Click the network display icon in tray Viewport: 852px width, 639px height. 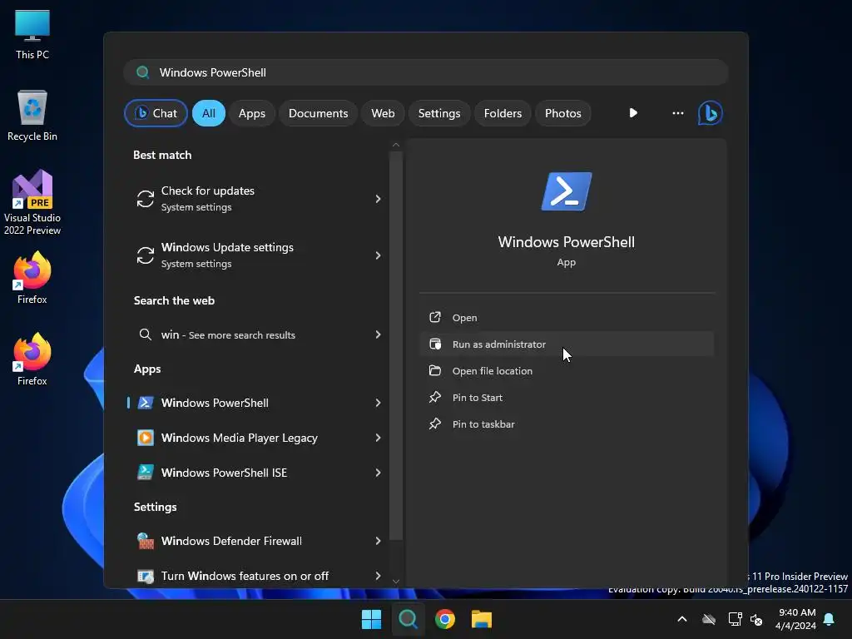pyautogui.click(x=735, y=619)
